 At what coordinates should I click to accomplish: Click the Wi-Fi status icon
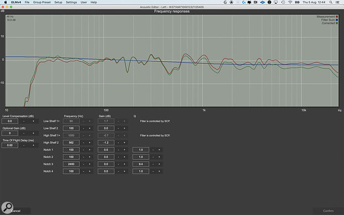pyautogui.click(x=290, y=2)
